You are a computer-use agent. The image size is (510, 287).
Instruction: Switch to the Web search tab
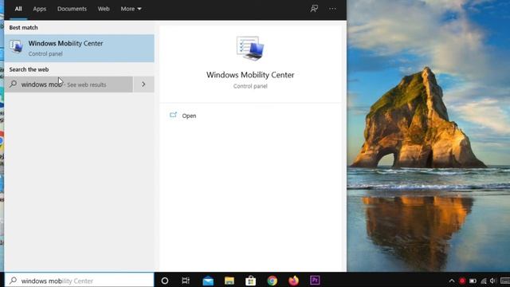click(104, 9)
